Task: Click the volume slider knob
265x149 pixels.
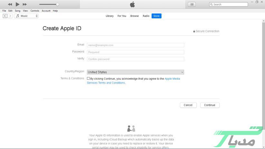Action: tap(57, 5)
